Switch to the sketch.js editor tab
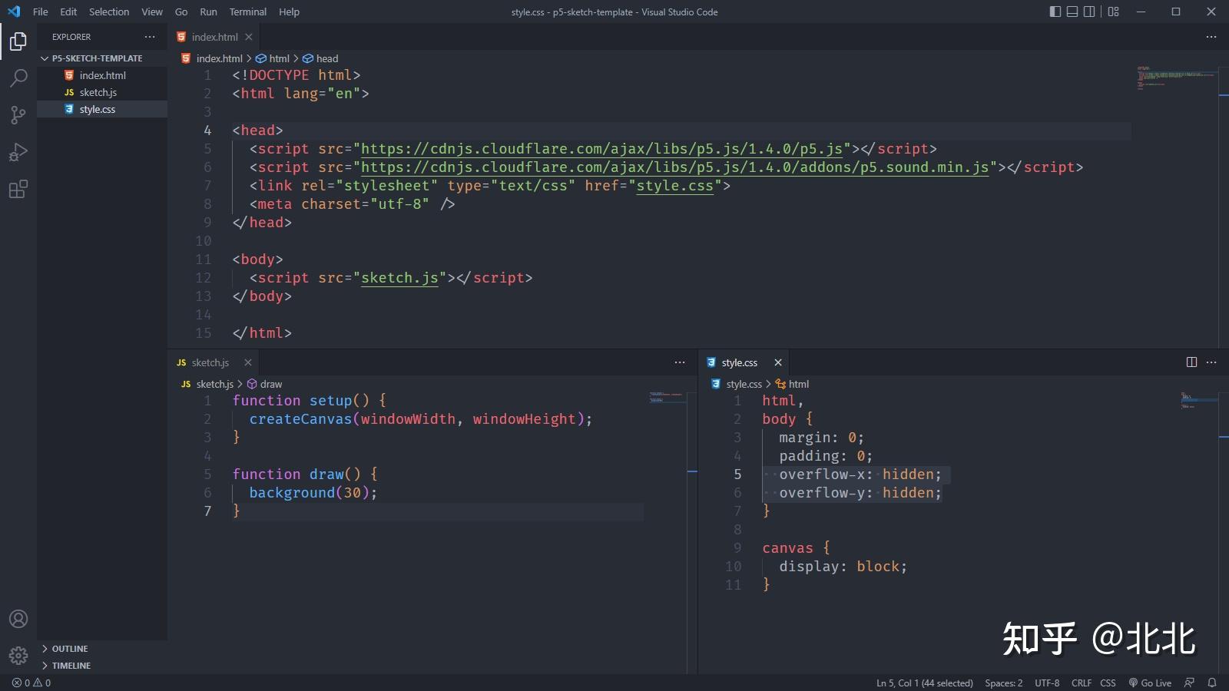This screenshot has width=1229, height=691. pos(209,362)
